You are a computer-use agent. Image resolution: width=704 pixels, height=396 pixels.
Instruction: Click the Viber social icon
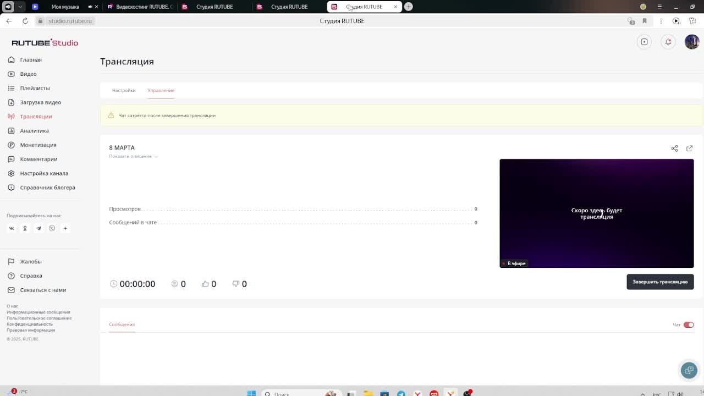click(52, 228)
